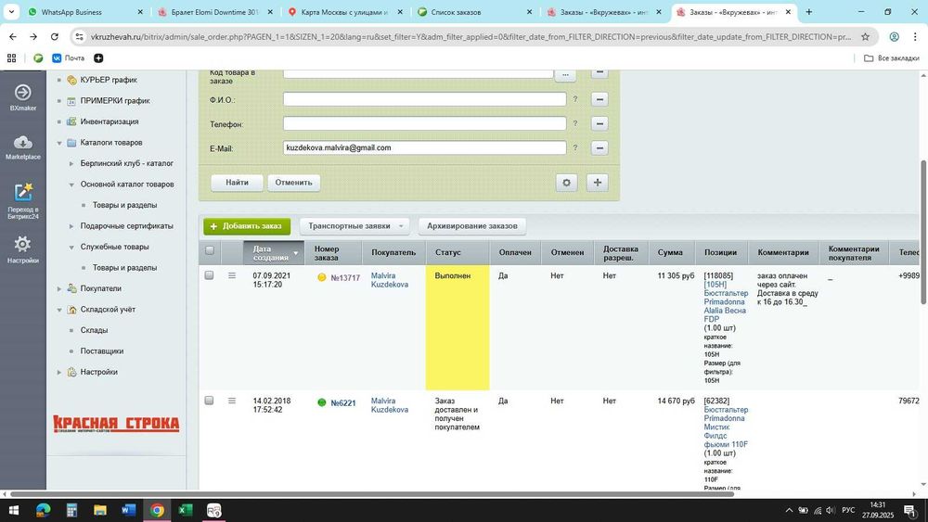Click the green status dot of order №6221

[322, 402]
